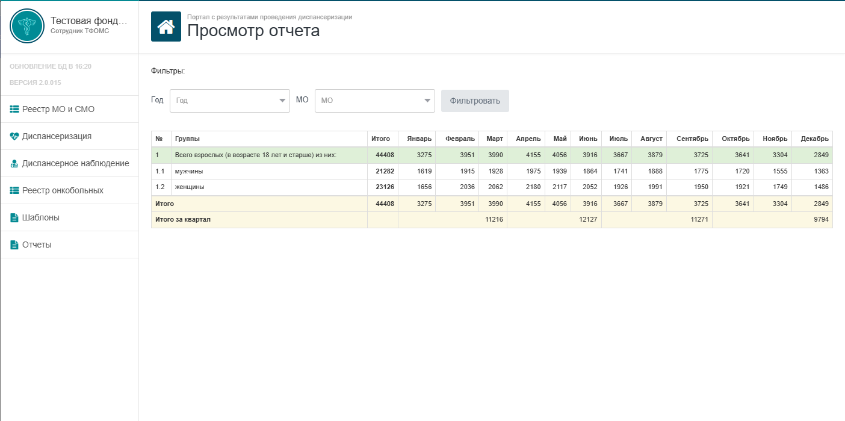Open the Шаблоны section
The width and height of the screenshot is (845, 421).
pos(69,218)
